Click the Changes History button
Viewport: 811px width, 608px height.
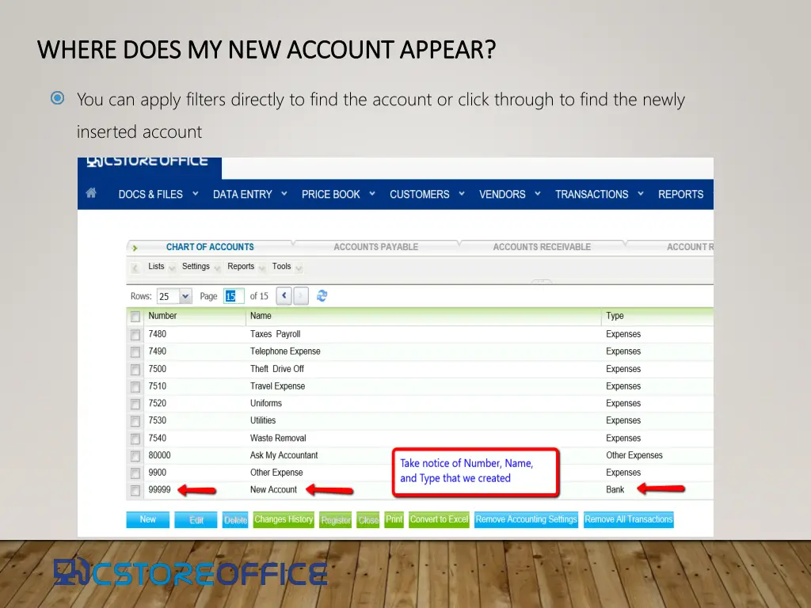[x=284, y=520]
